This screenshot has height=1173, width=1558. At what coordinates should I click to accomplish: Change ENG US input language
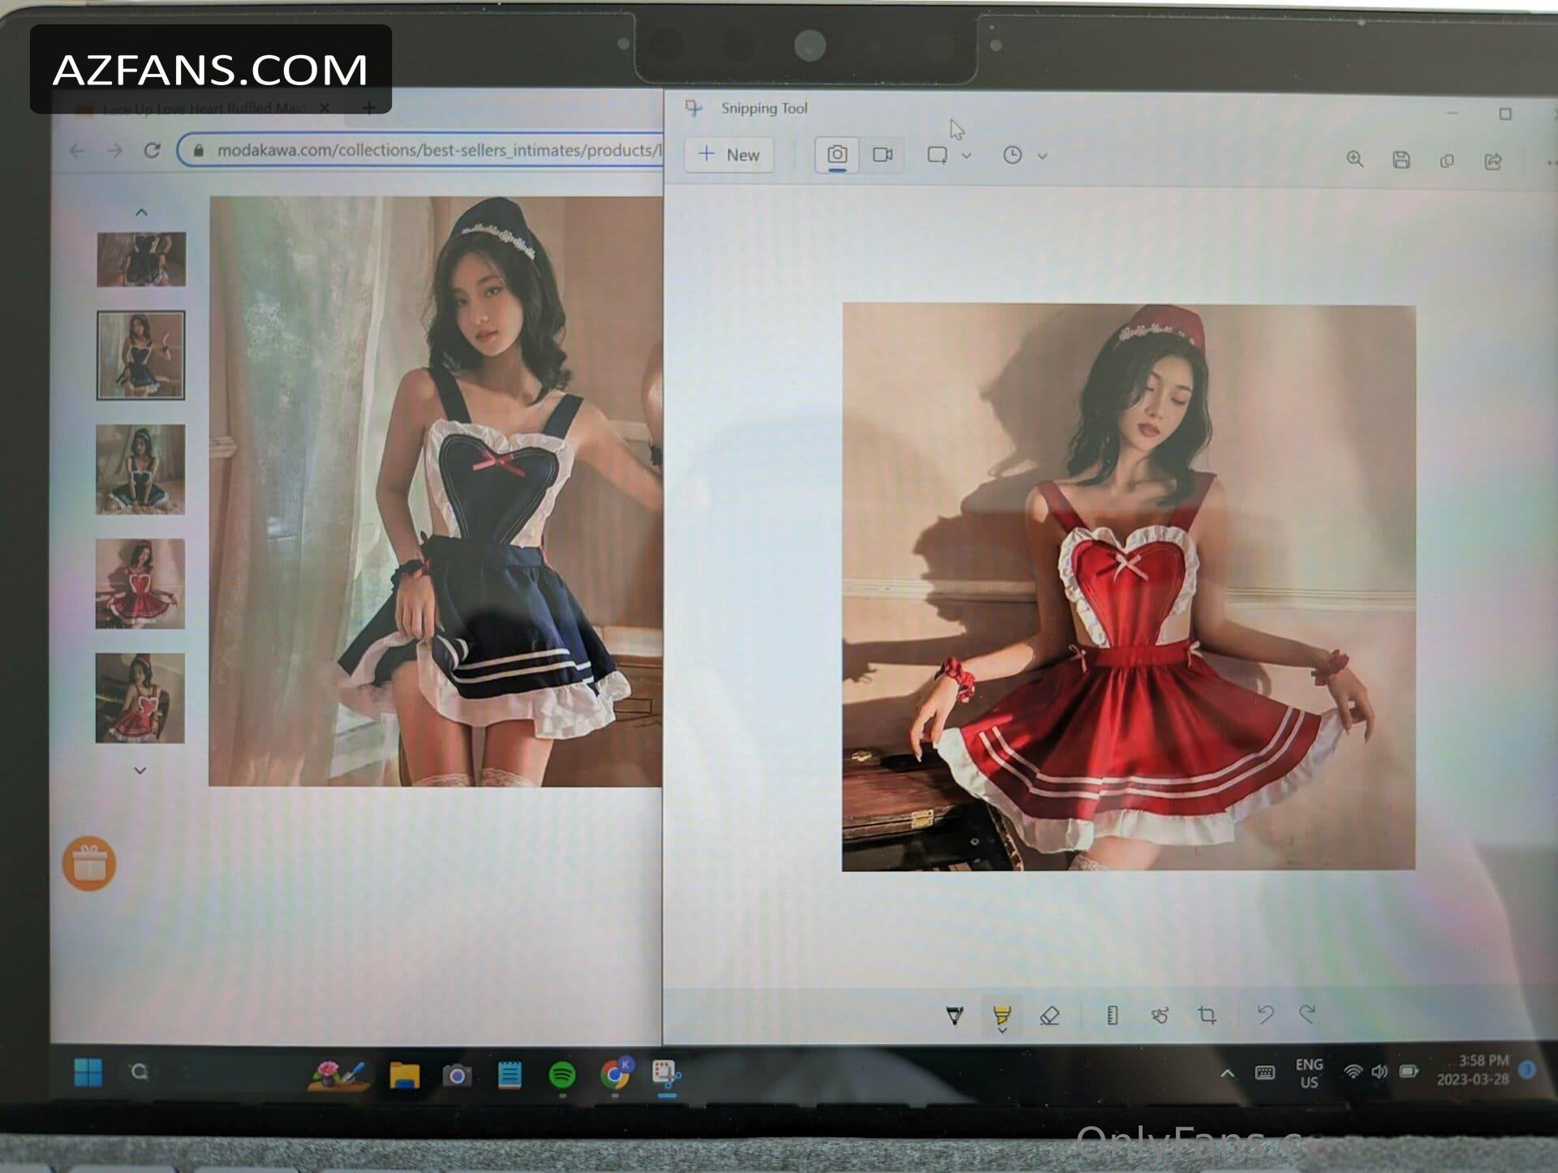(1309, 1073)
